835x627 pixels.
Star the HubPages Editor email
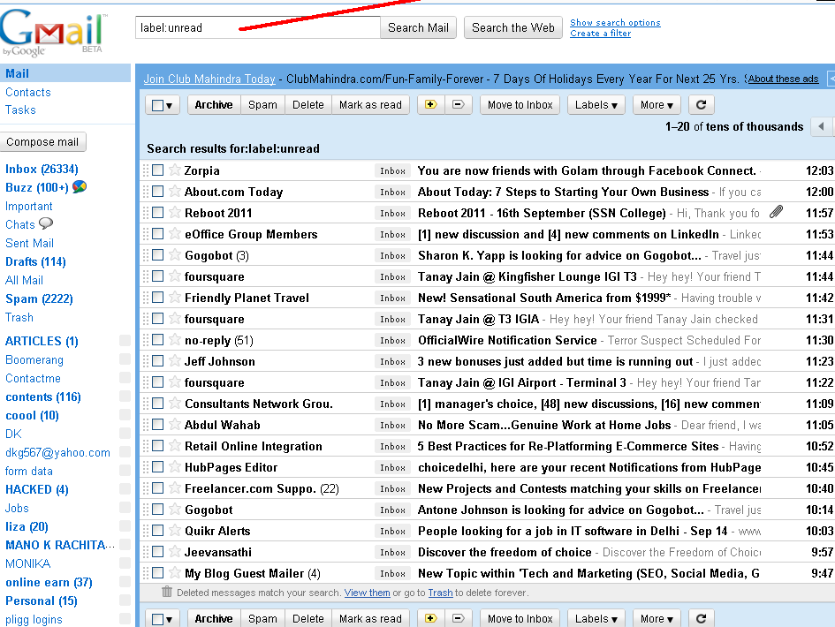tap(175, 467)
